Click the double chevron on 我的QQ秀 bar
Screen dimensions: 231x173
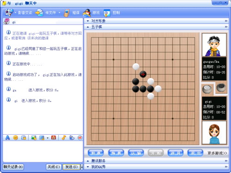point(226,167)
